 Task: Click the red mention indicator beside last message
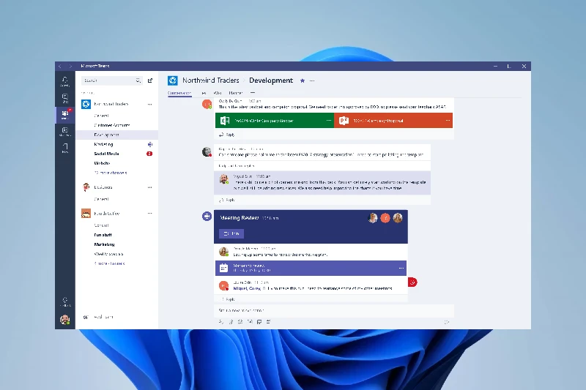coord(412,282)
